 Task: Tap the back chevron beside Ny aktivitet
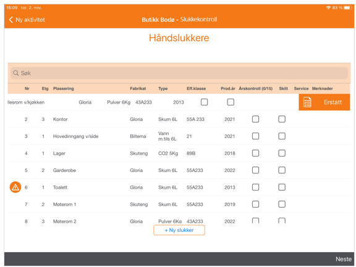click(11, 20)
